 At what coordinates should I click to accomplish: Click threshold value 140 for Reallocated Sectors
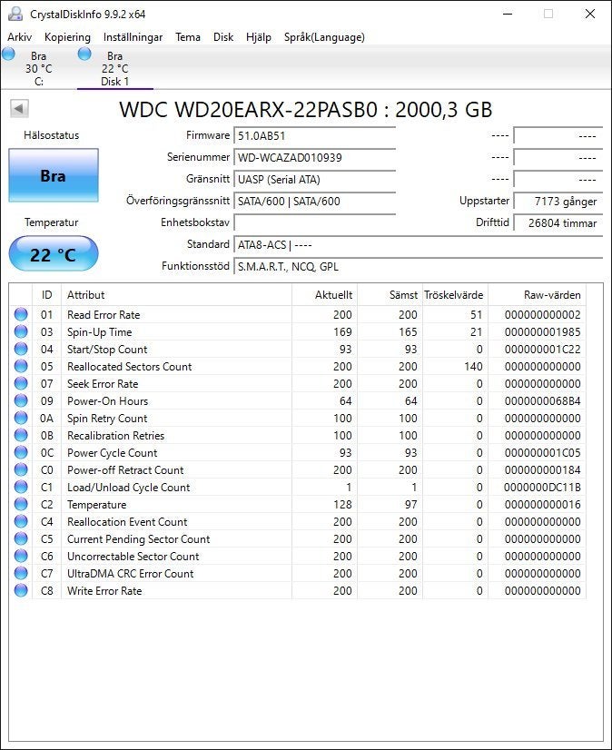(473, 367)
